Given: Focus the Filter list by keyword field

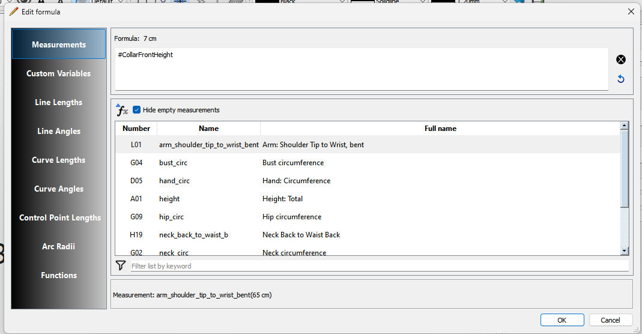Looking at the screenshot, I should tap(378, 266).
